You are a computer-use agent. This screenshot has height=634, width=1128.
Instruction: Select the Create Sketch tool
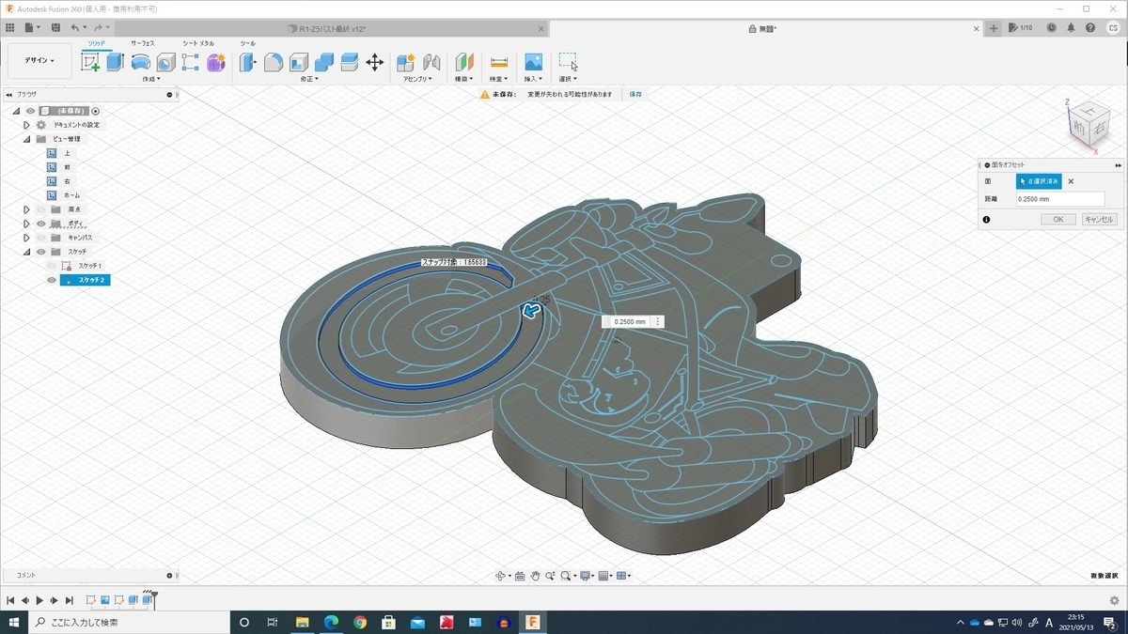click(x=90, y=62)
